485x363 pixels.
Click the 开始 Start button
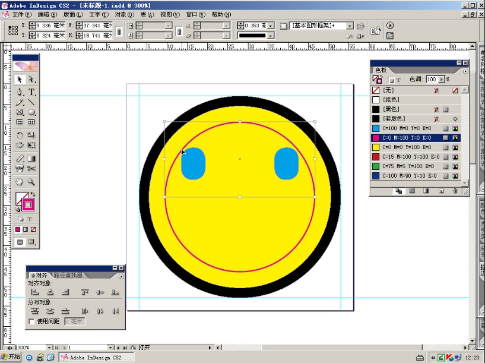point(11,357)
